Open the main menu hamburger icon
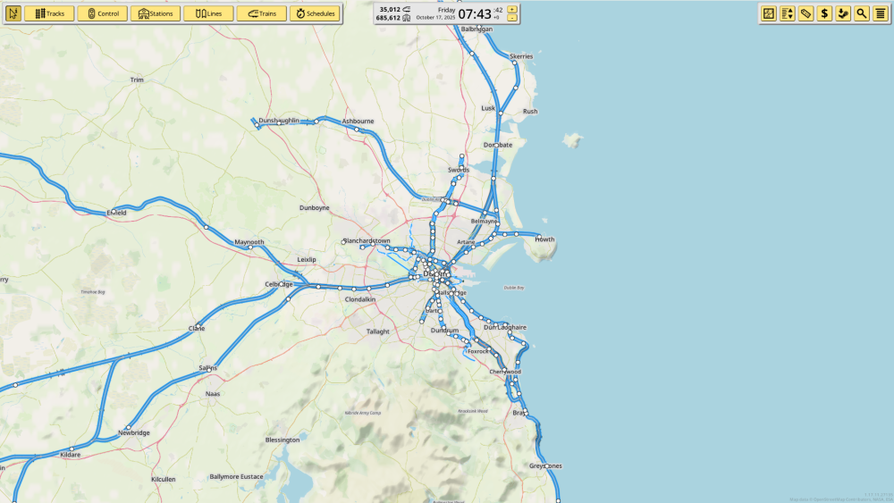The height and width of the screenshot is (503, 894). coord(880,13)
